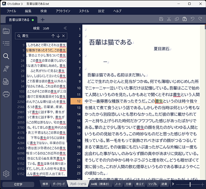Switch to the 方眼 style tab
Screen dimensions: 206x189
click(128, 184)
